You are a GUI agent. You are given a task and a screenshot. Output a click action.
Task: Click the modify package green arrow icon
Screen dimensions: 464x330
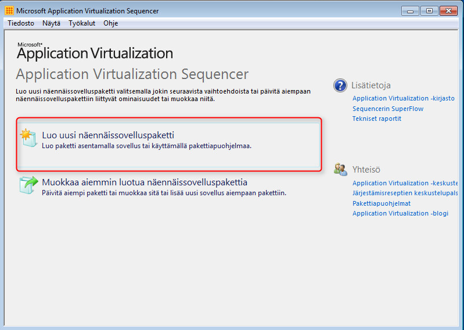click(28, 185)
